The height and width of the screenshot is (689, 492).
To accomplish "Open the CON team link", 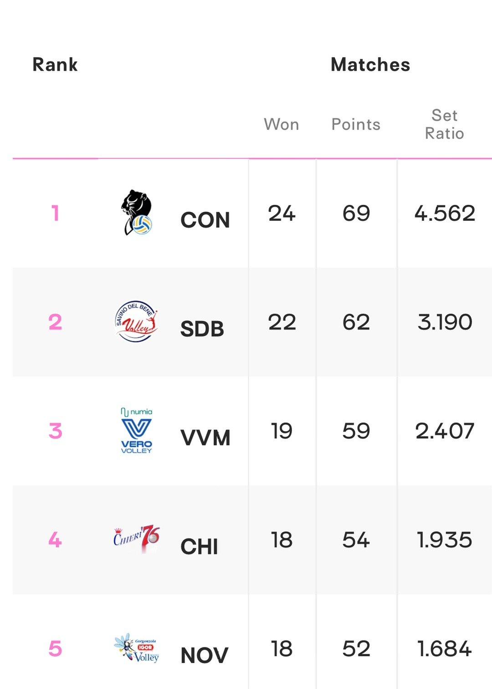I will (x=205, y=220).
